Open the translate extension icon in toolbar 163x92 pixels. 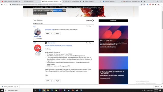[x=147, y=5]
